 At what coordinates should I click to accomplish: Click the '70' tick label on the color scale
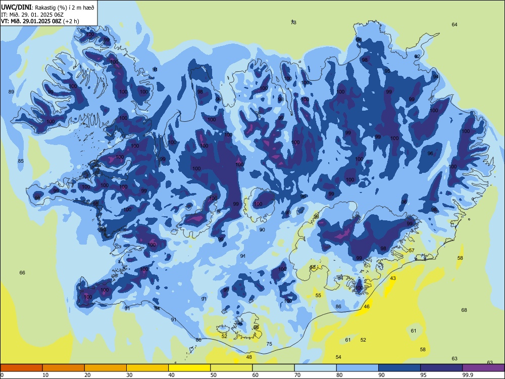pyautogui.click(x=297, y=375)
